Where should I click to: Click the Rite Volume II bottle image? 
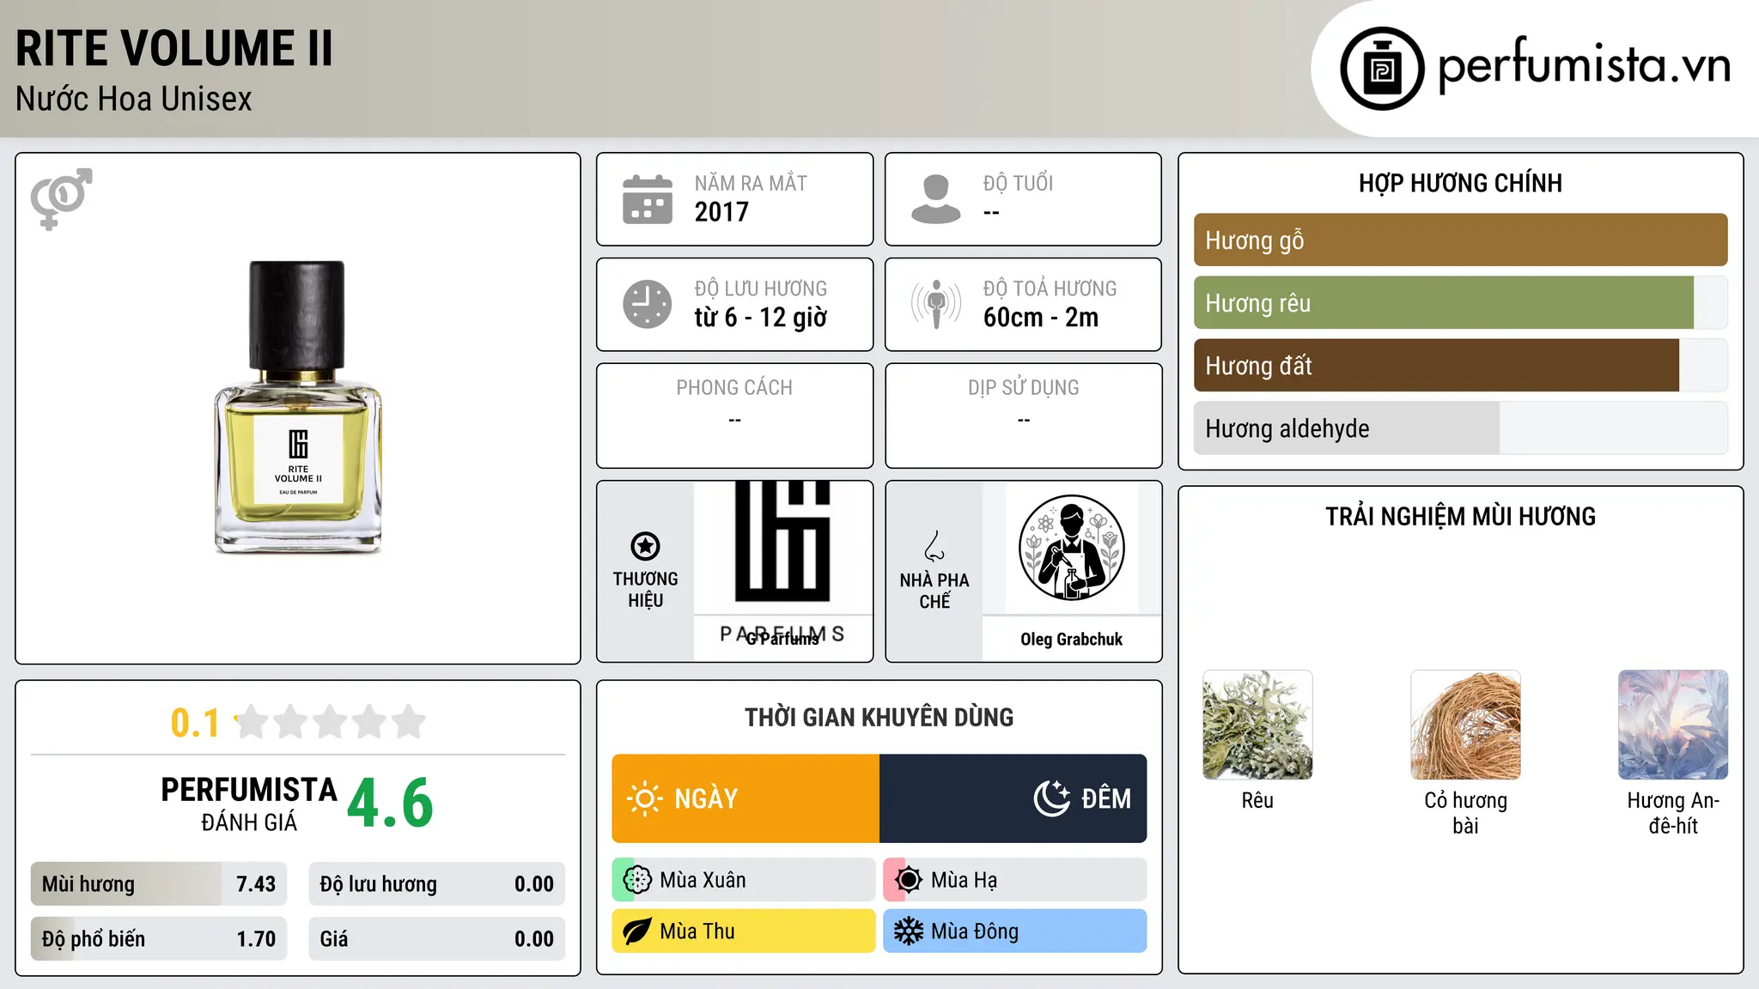click(x=297, y=407)
